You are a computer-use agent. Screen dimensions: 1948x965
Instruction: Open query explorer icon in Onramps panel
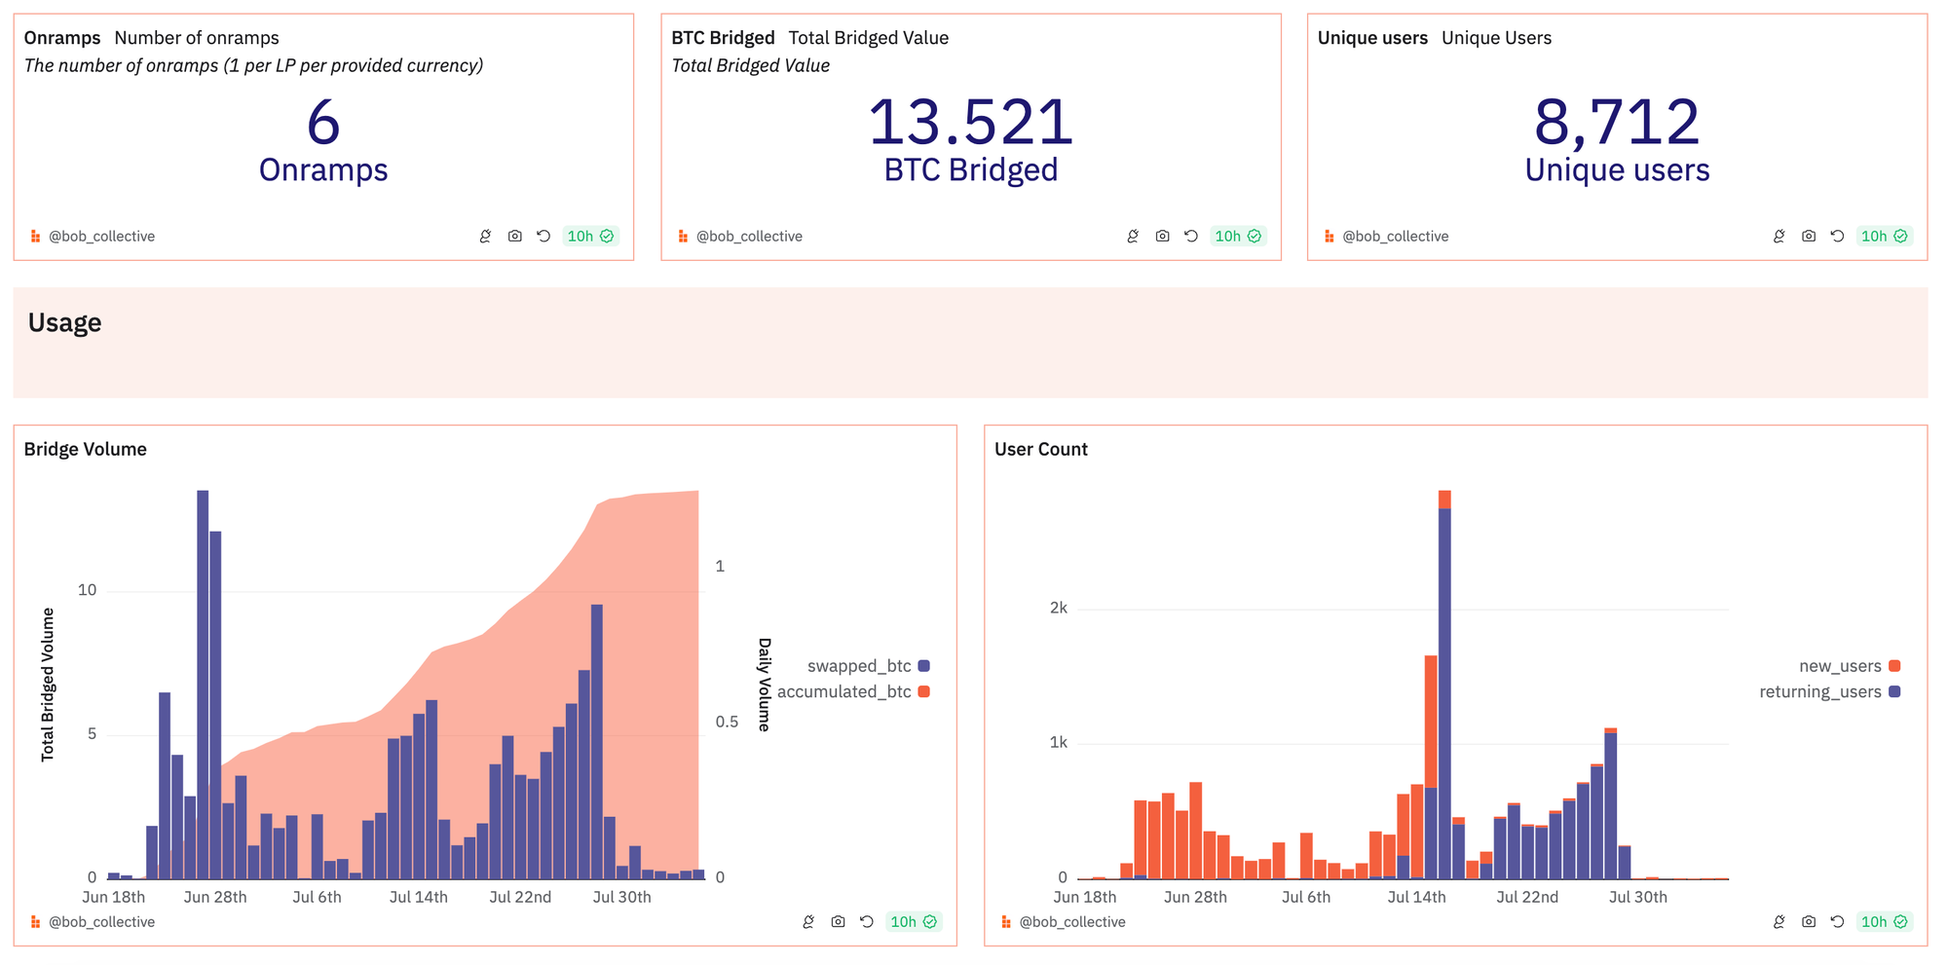[x=485, y=237]
